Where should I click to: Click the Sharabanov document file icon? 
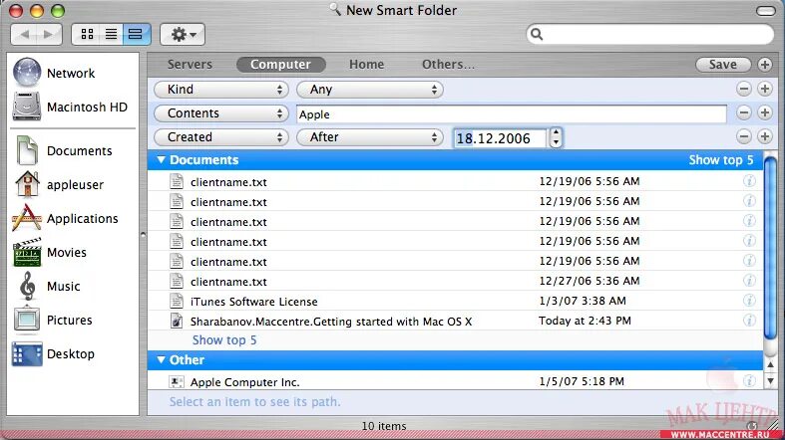[177, 321]
